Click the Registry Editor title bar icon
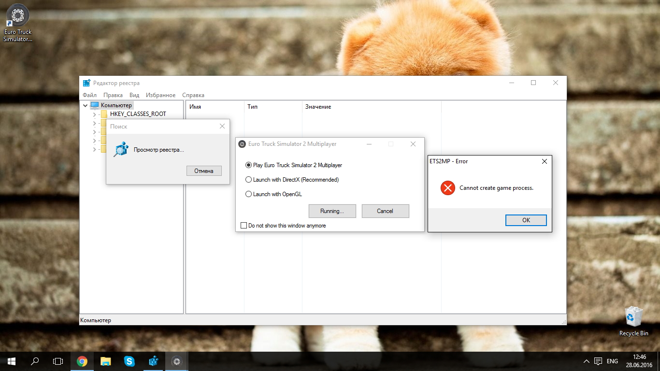 coord(86,83)
